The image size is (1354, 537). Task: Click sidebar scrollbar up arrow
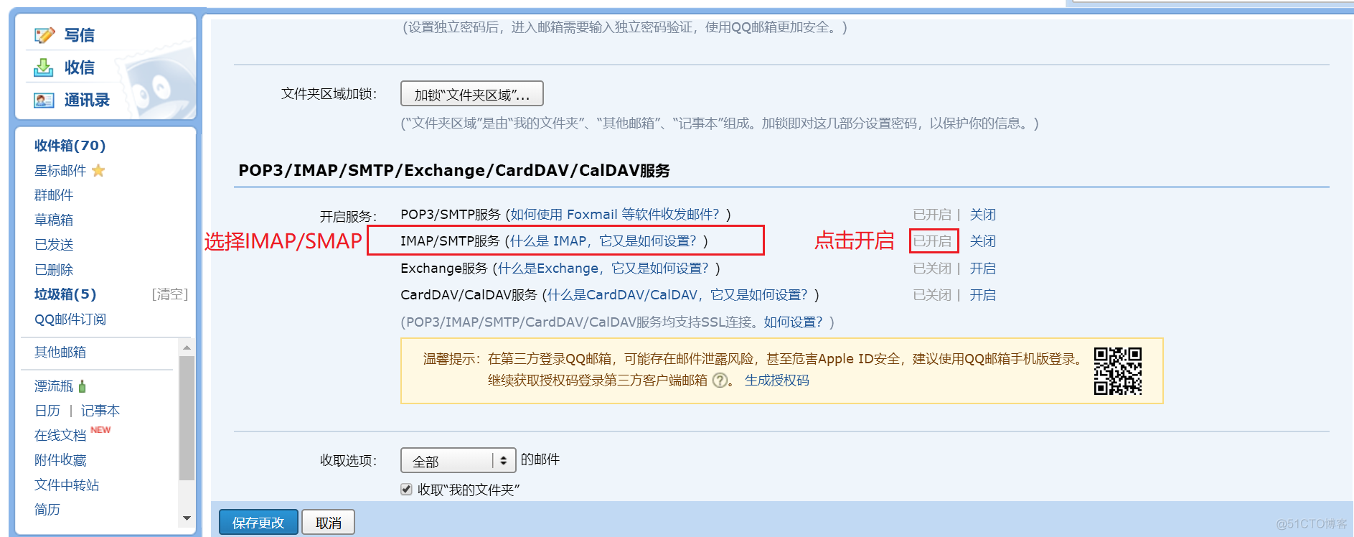[x=187, y=347]
